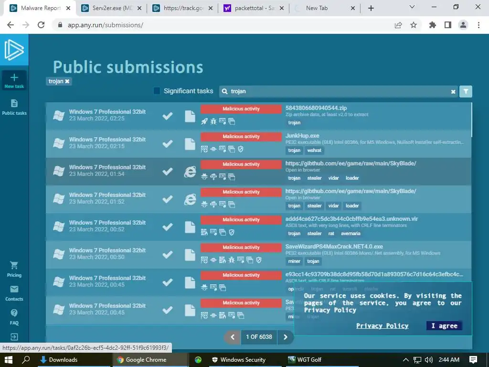
Task: Click the rocket indicator icon on zip row
Action: [x=204, y=121]
